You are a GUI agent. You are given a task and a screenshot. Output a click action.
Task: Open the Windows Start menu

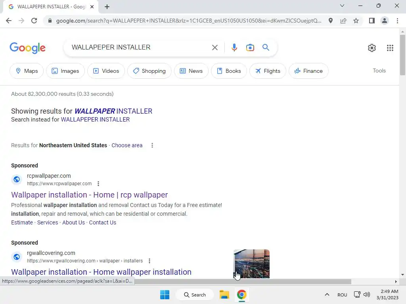pos(165,294)
